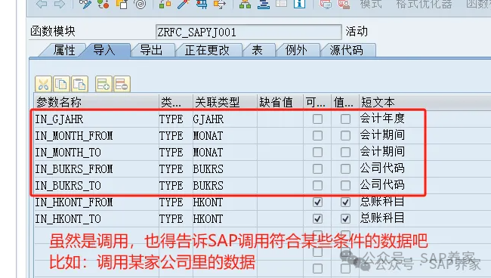Click the Cut row scissors icon
Viewport: 491px width, 278px height.
[x=43, y=84]
